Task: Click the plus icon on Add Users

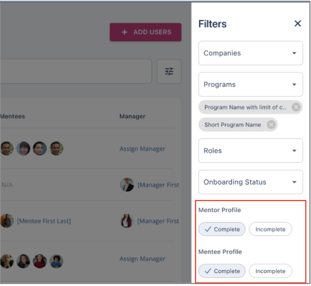Action: point(125,32)
